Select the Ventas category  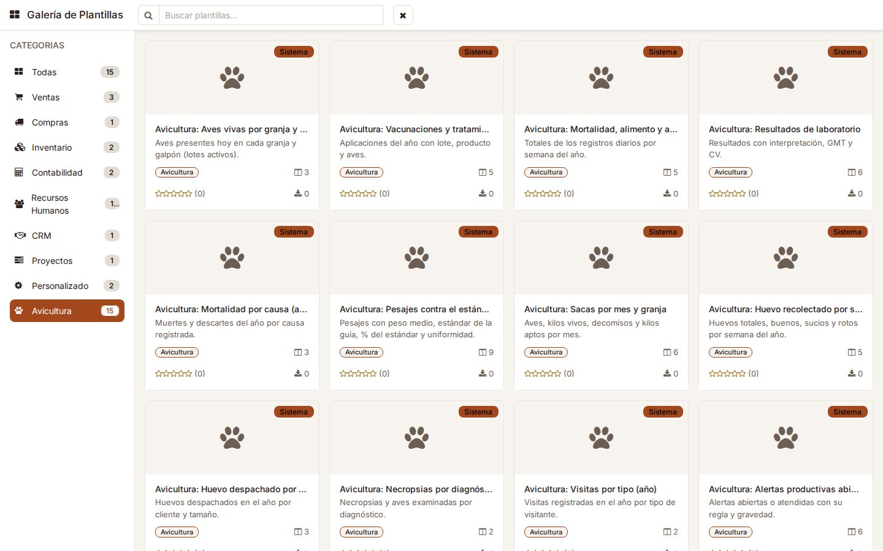coord(67,97)
